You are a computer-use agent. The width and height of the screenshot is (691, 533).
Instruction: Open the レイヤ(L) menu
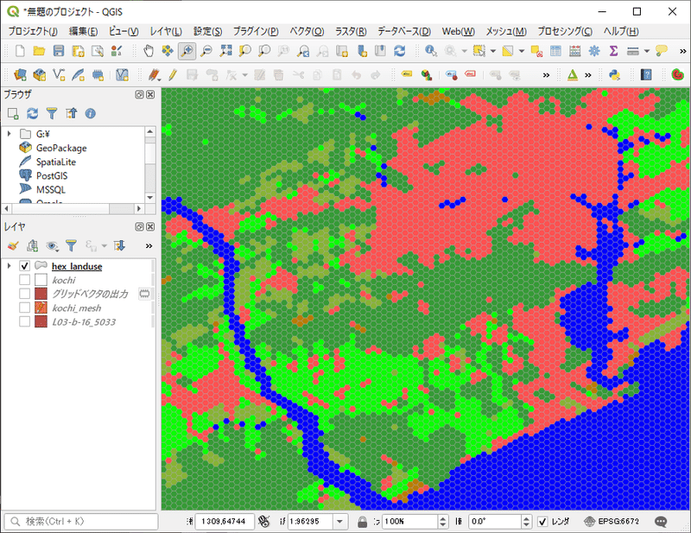166,31
